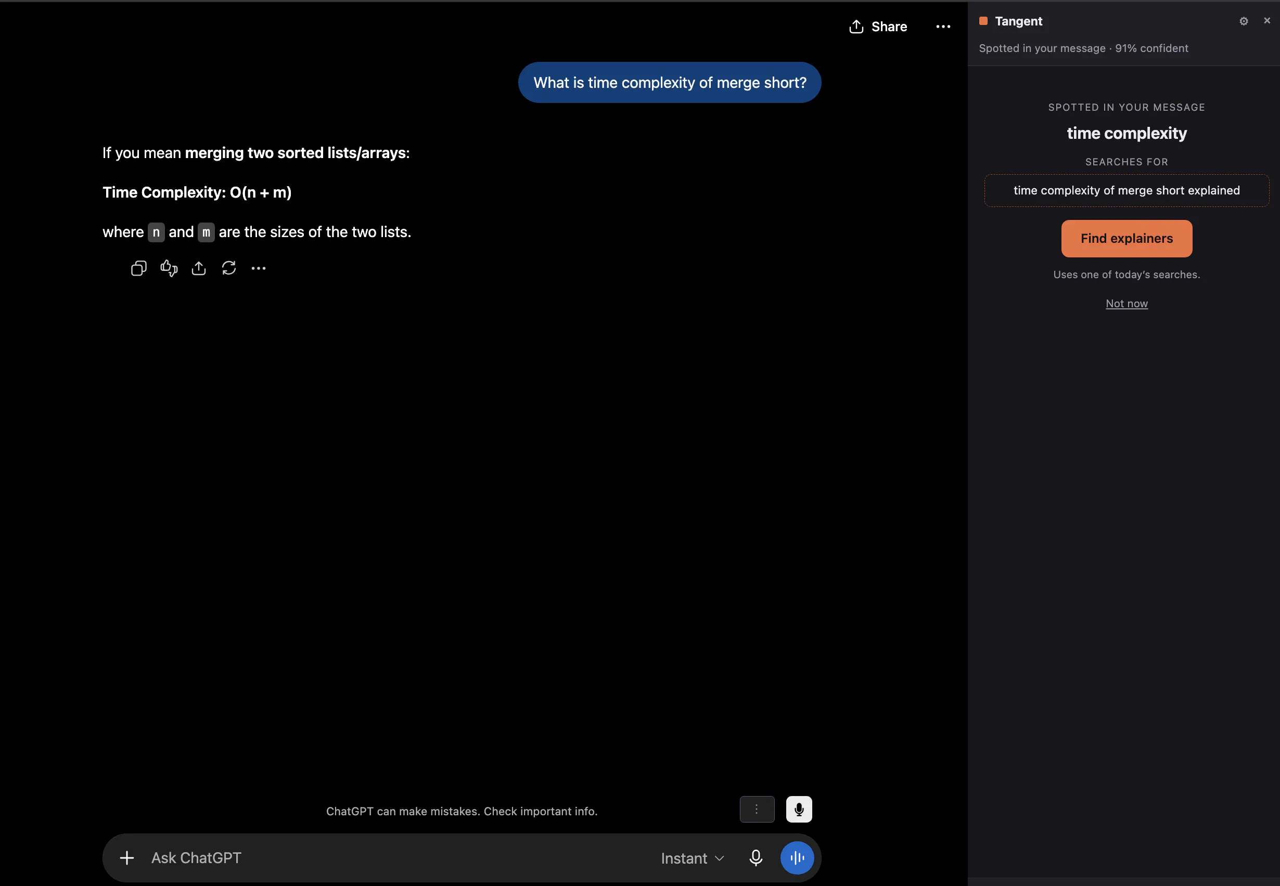
Task: Click the white floating microphone button
Action: 799,810
